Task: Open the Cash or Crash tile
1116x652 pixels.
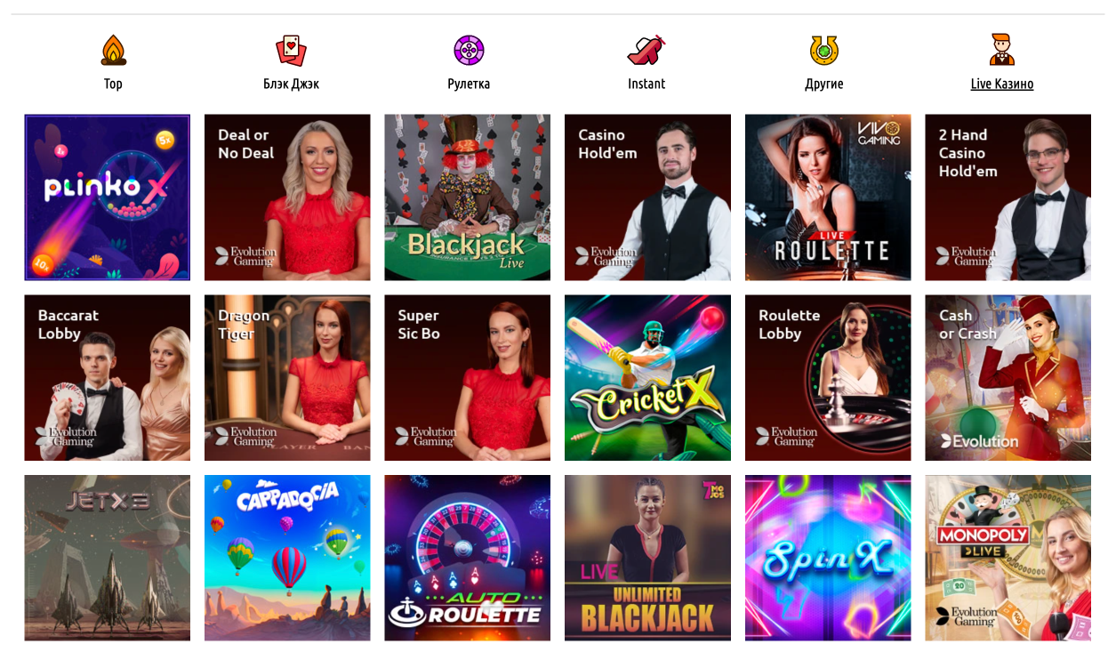Action: click(x=1008, y=378)
